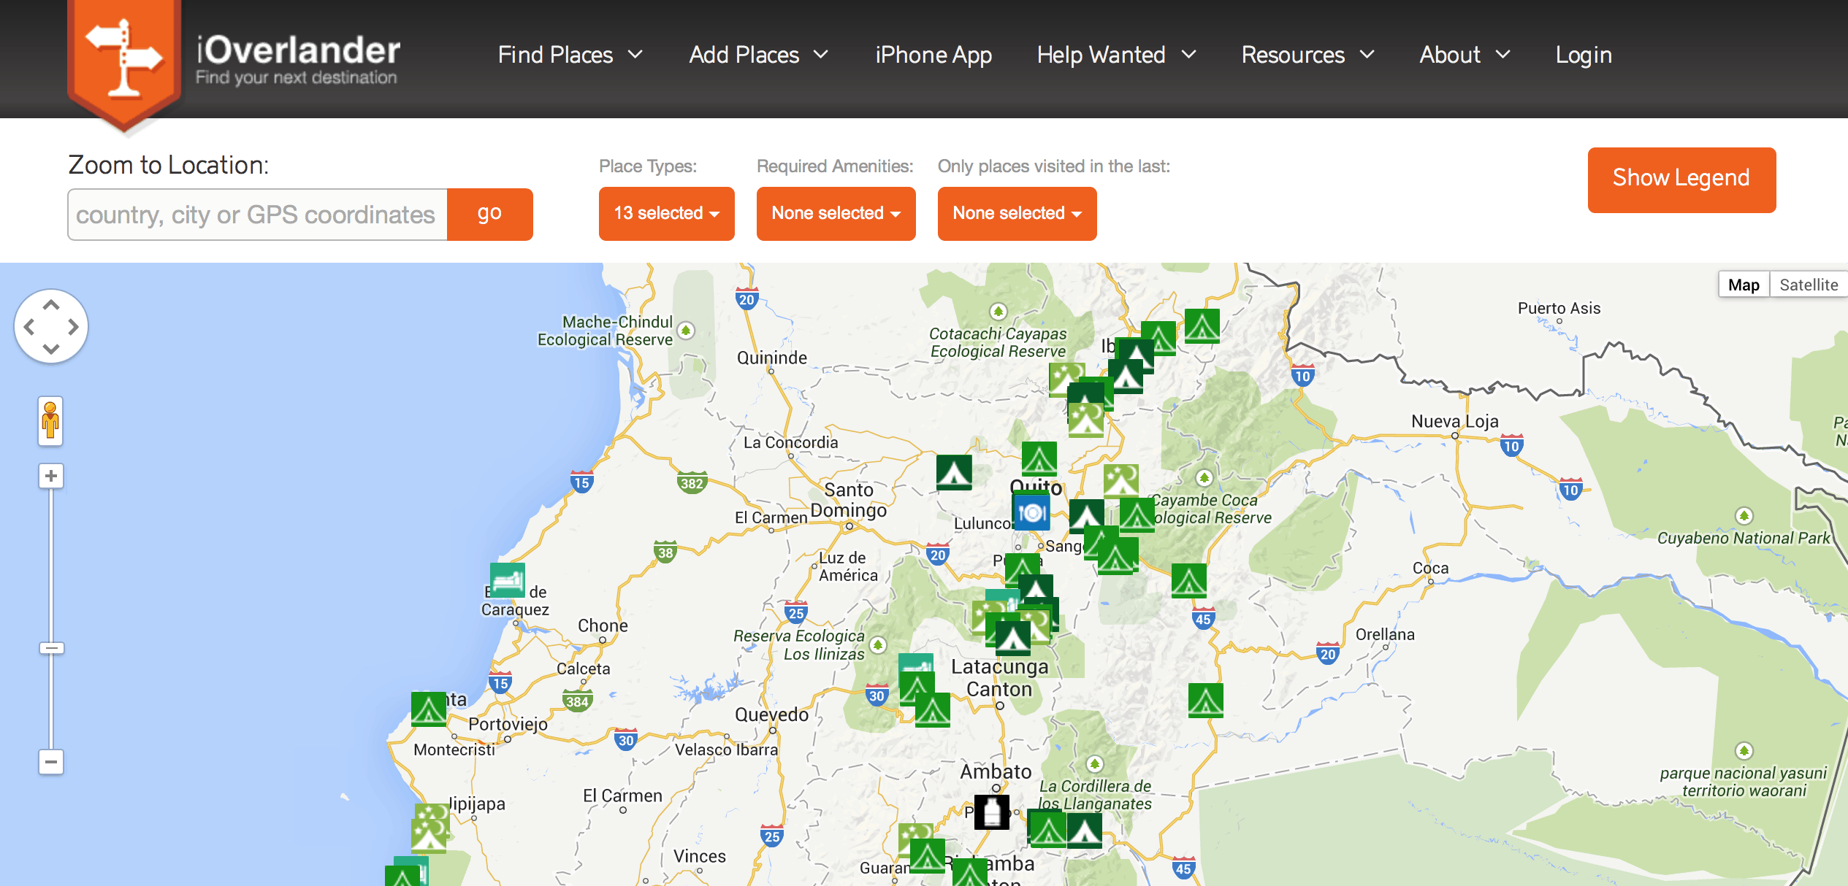Click the Show Legend button
Screen dimensions: 1848x886
click(1681, 180)
